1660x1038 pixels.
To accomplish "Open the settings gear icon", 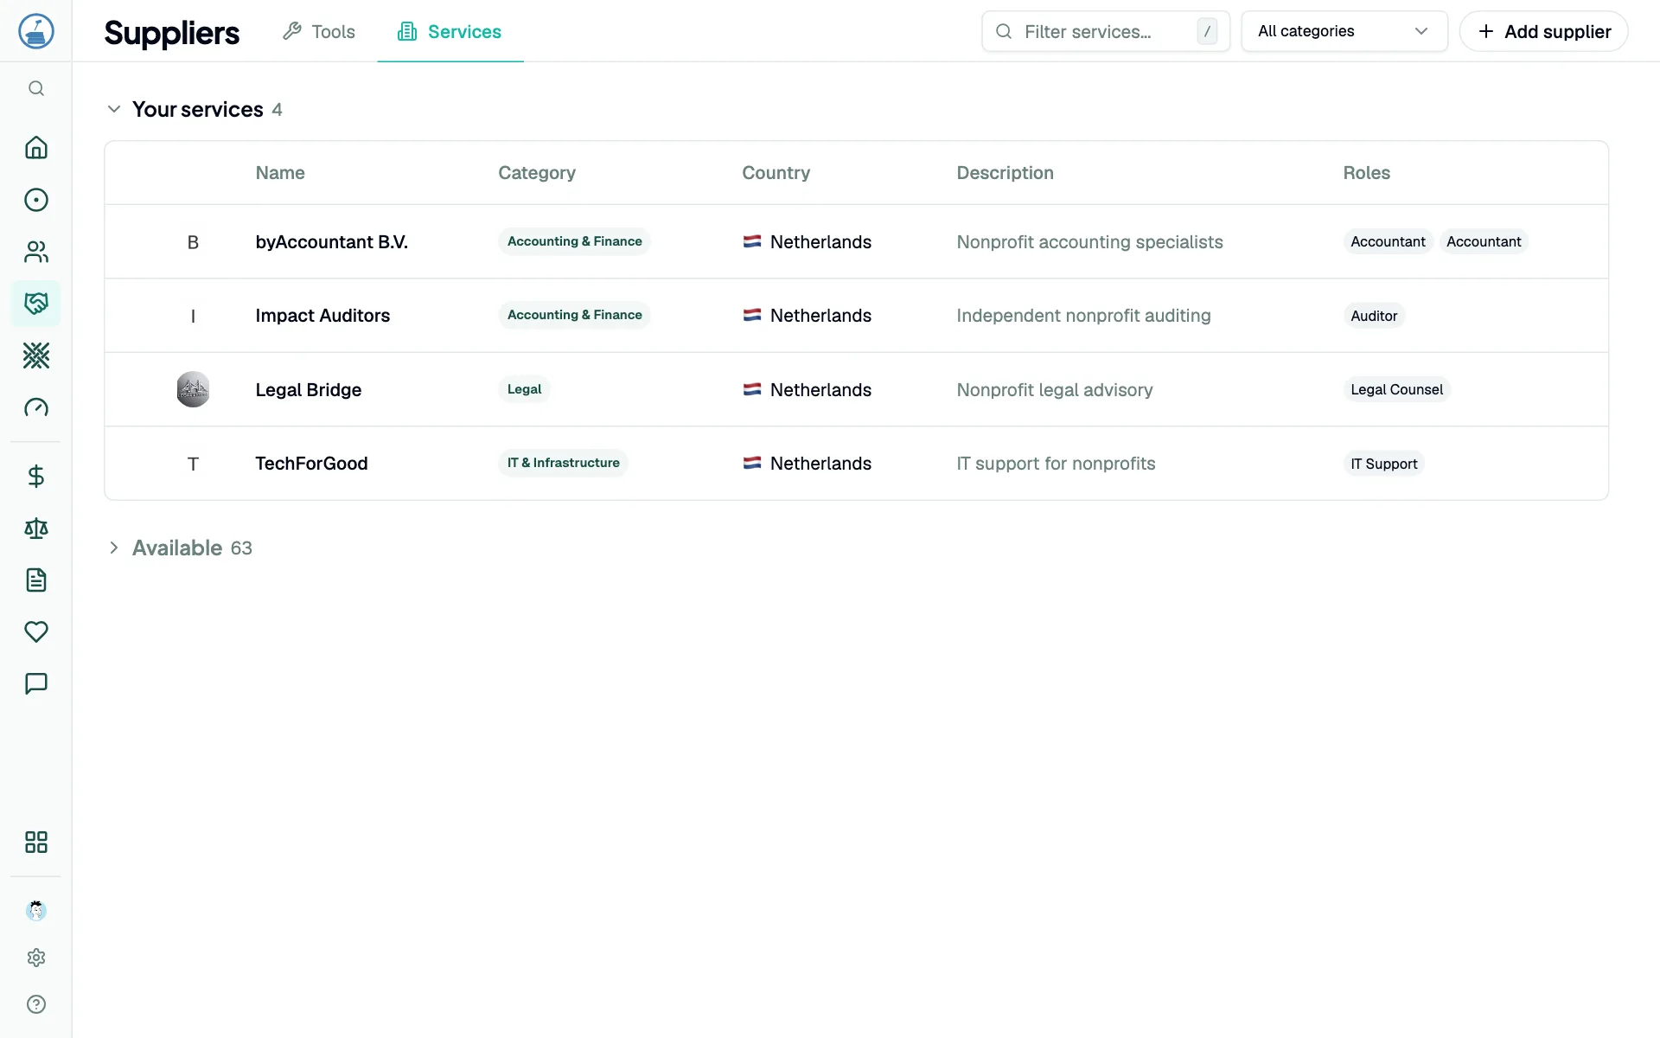I will click(x=36, y=958).
